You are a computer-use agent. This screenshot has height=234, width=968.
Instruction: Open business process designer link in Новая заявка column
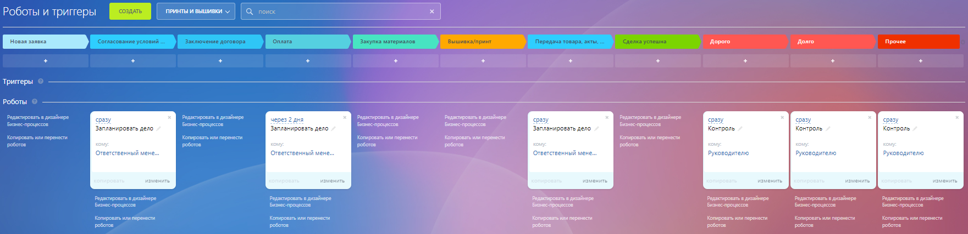pyautogui.click(x=38, y=121)
